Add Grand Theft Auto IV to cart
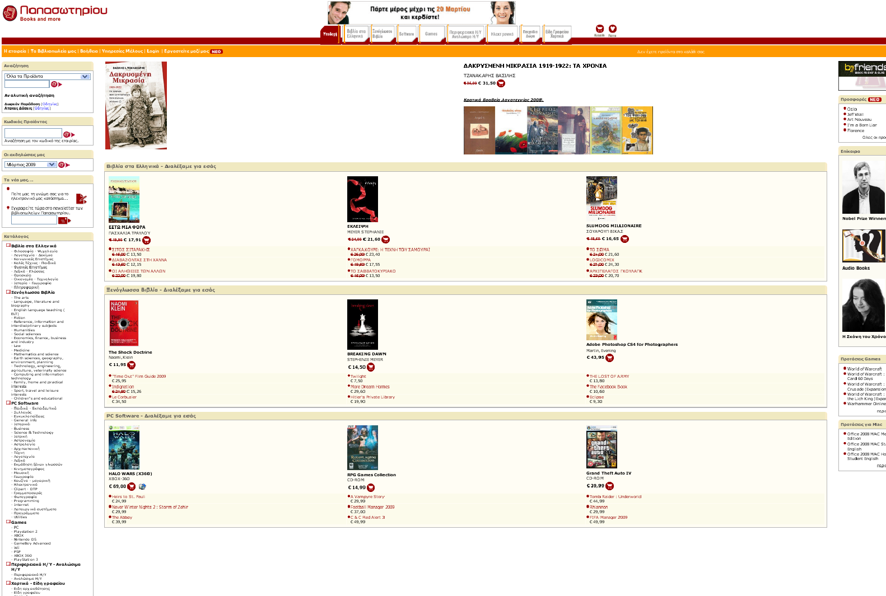The image size is (886, 596). [x=609, y=486]
